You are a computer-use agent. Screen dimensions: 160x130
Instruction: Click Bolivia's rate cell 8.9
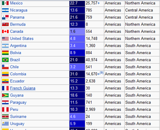[77, 53]
